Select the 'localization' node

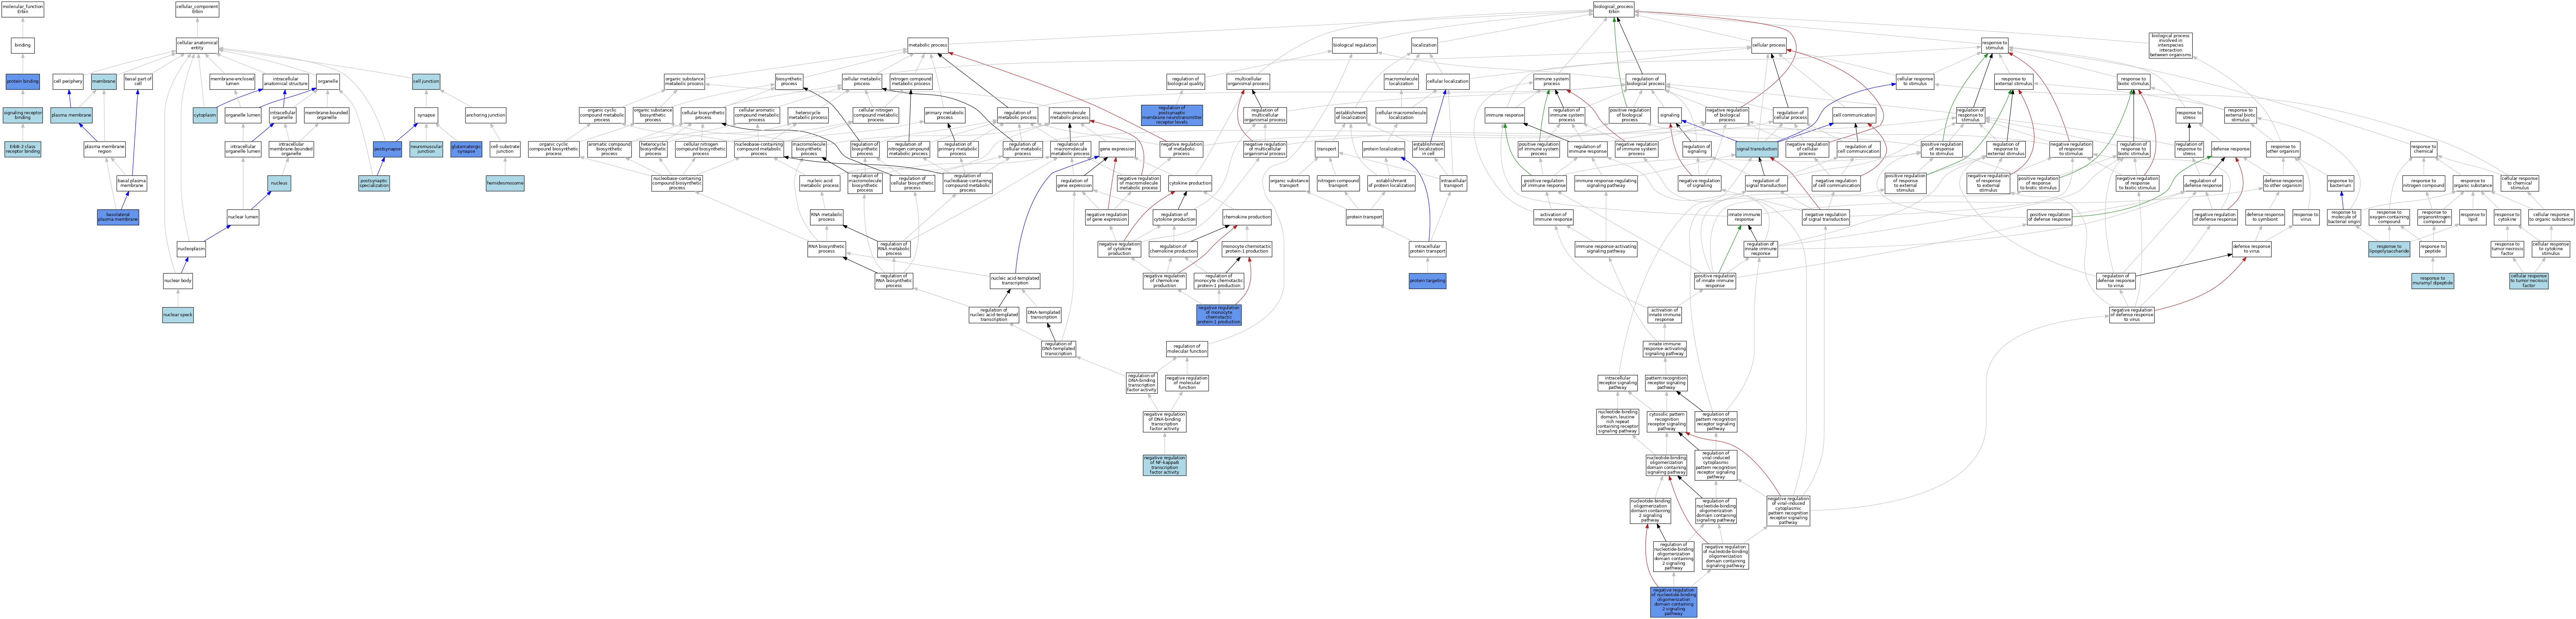[x=1424, y=45]
